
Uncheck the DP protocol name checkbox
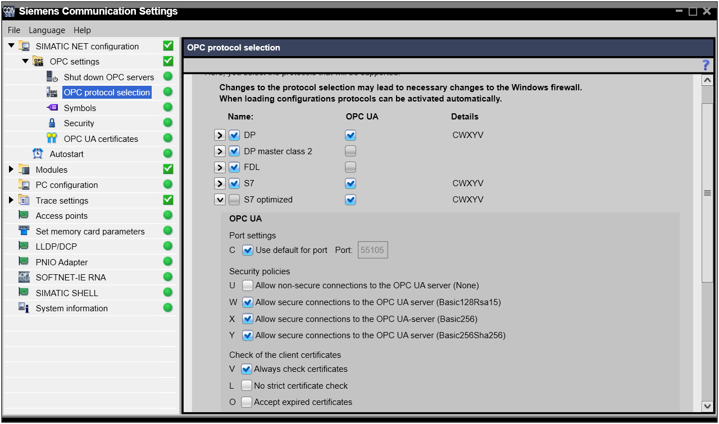click(234, 135)
